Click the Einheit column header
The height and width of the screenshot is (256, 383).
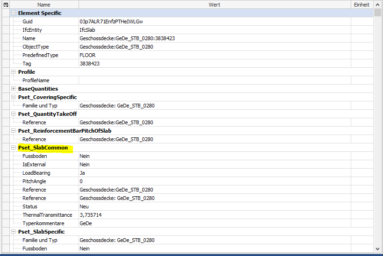coord(362,5)
